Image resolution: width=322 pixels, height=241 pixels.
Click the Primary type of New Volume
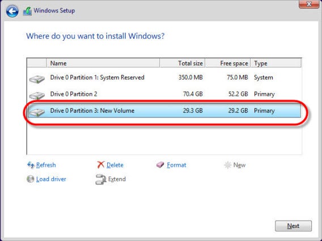[264, 111]
